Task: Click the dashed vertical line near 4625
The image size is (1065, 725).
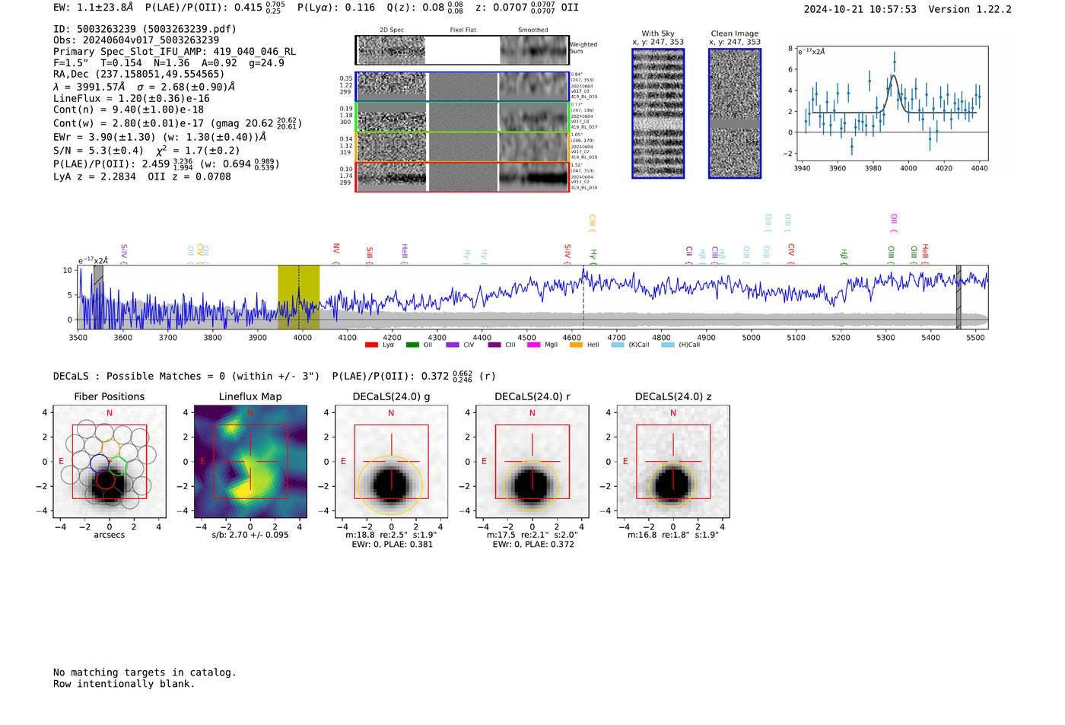Action: click(x=583, y=297)
